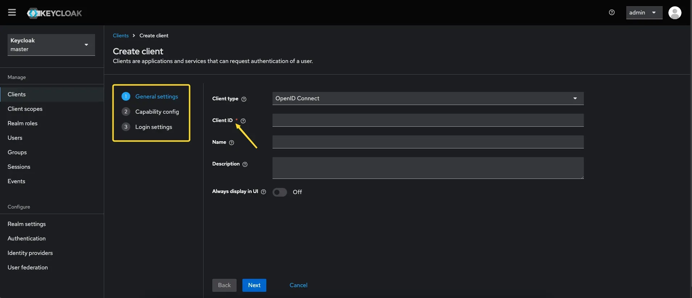Show help for Client type field
Image resolution: width=692 pixels, height=298 pixels.
(244, 99)
